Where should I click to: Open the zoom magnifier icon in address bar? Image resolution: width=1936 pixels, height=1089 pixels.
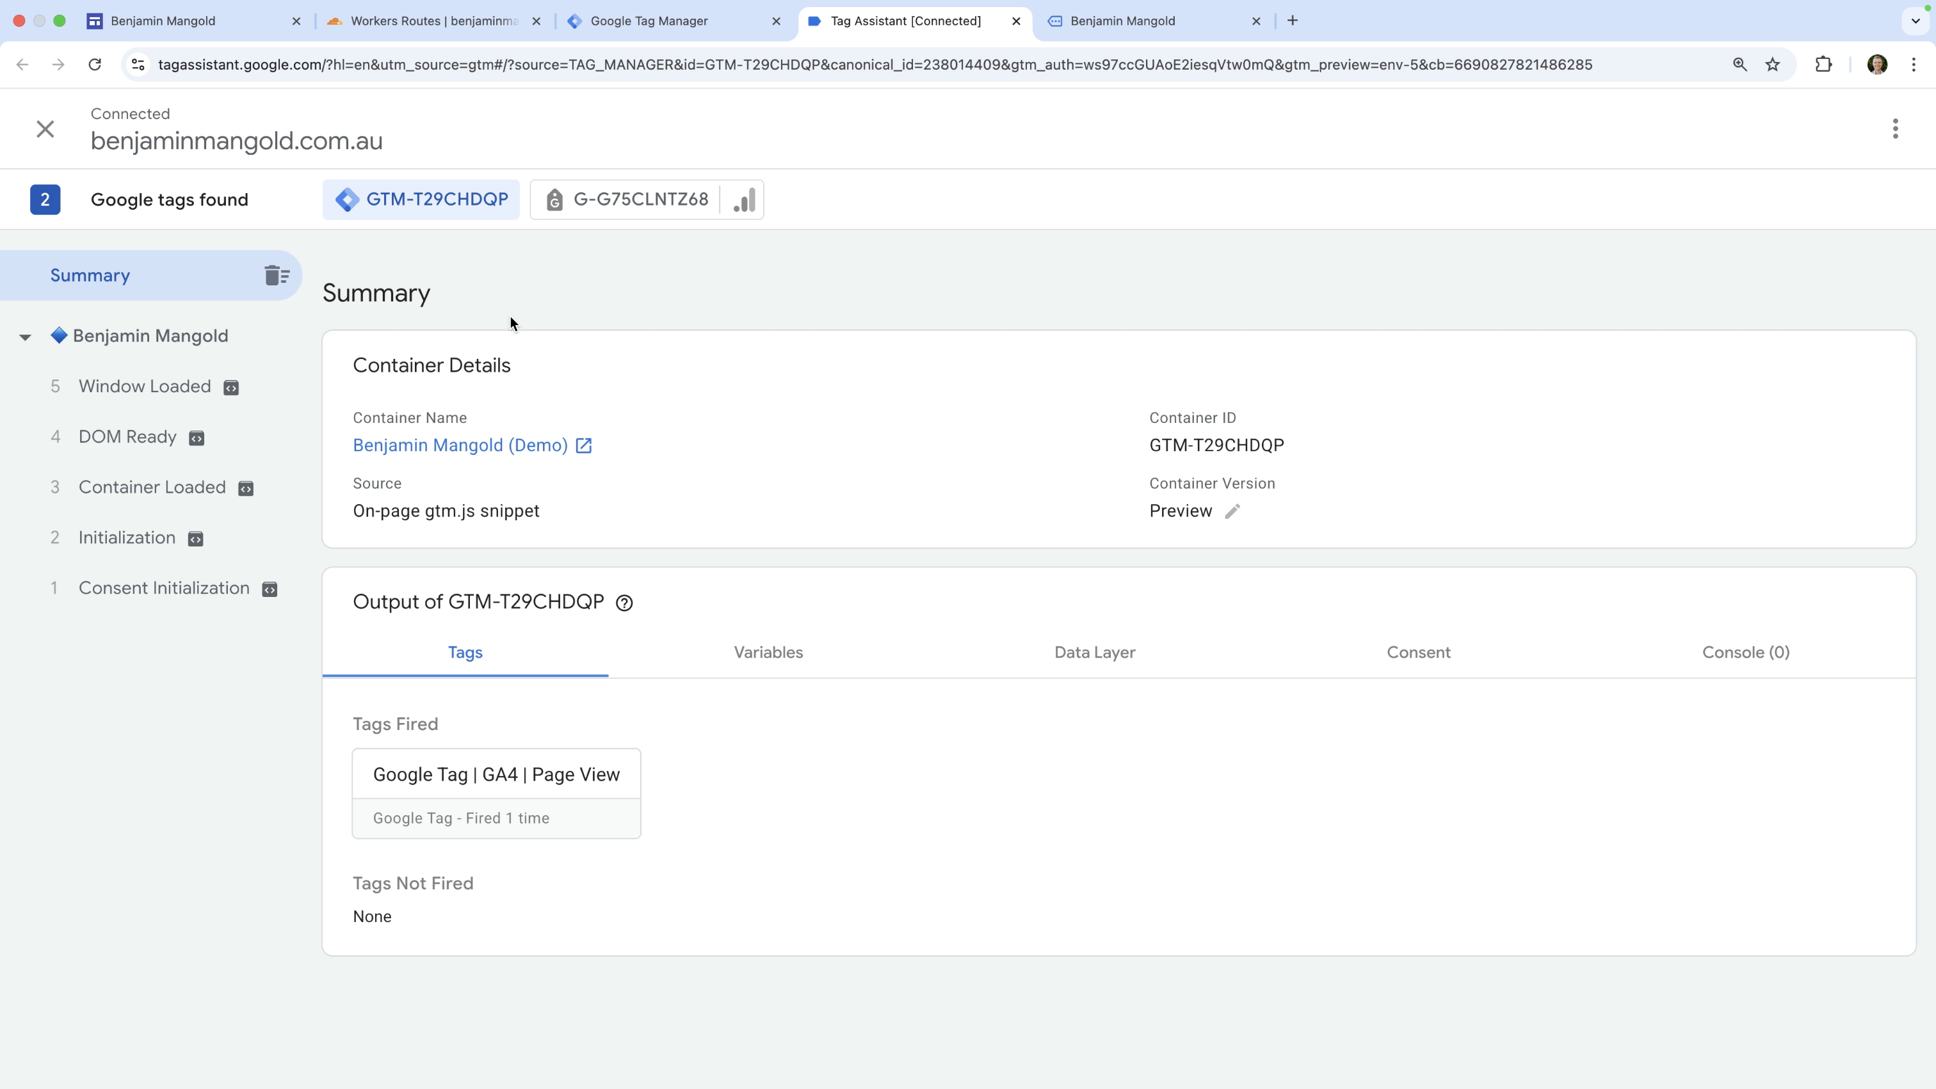(x=1739, y=65)
